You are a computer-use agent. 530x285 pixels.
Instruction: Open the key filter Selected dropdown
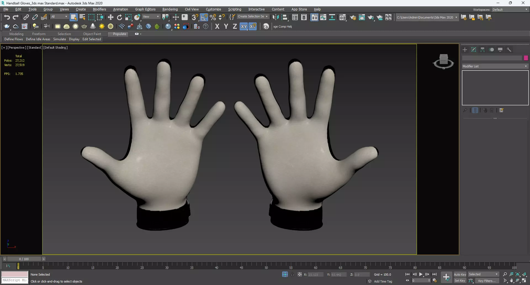coord(483,274)
